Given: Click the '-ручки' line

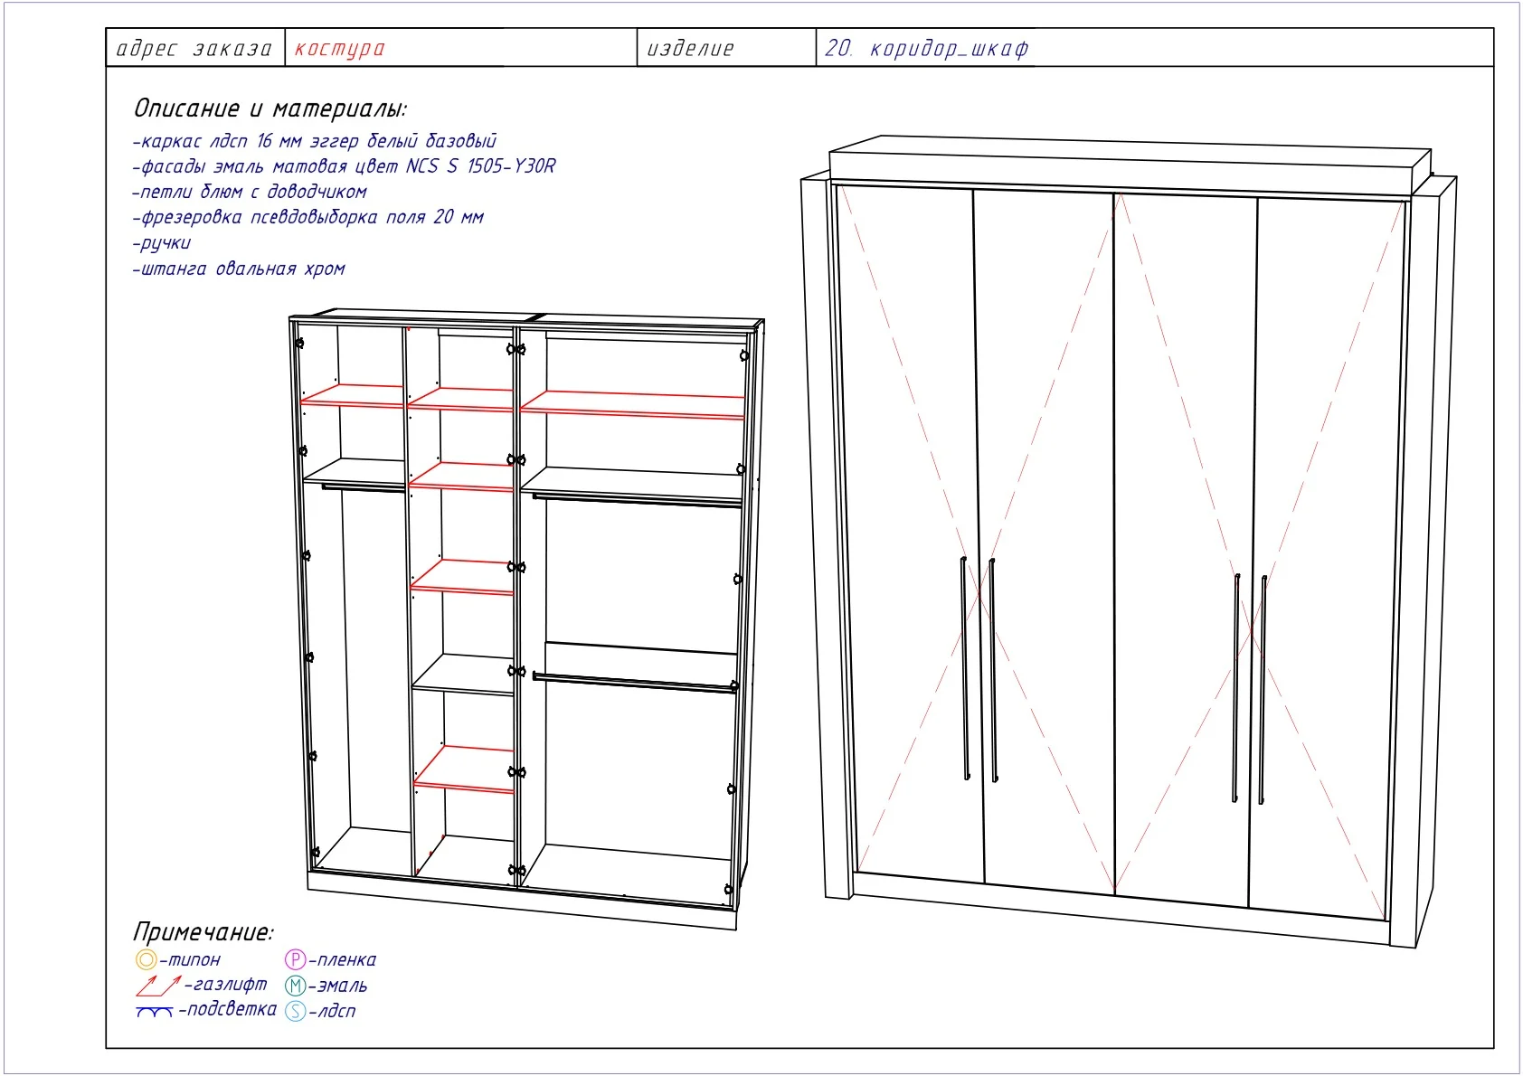Looking at the screenshot, I should point(162,243).
